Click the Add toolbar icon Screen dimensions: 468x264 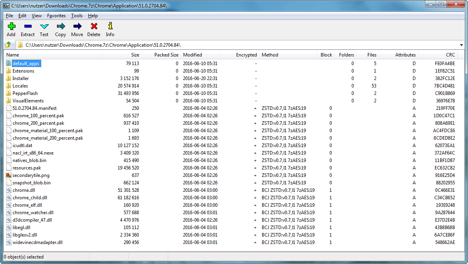pyautogui.click(x=11, y=27)
